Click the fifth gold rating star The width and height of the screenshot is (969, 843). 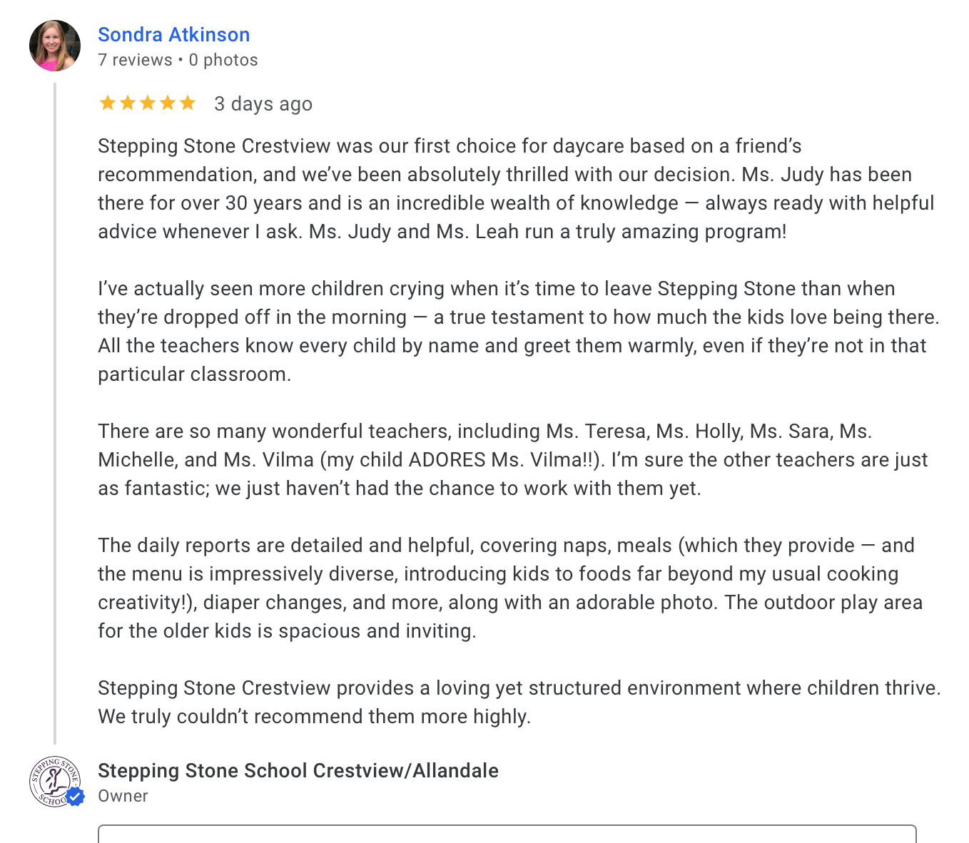[x=188, y=103]
